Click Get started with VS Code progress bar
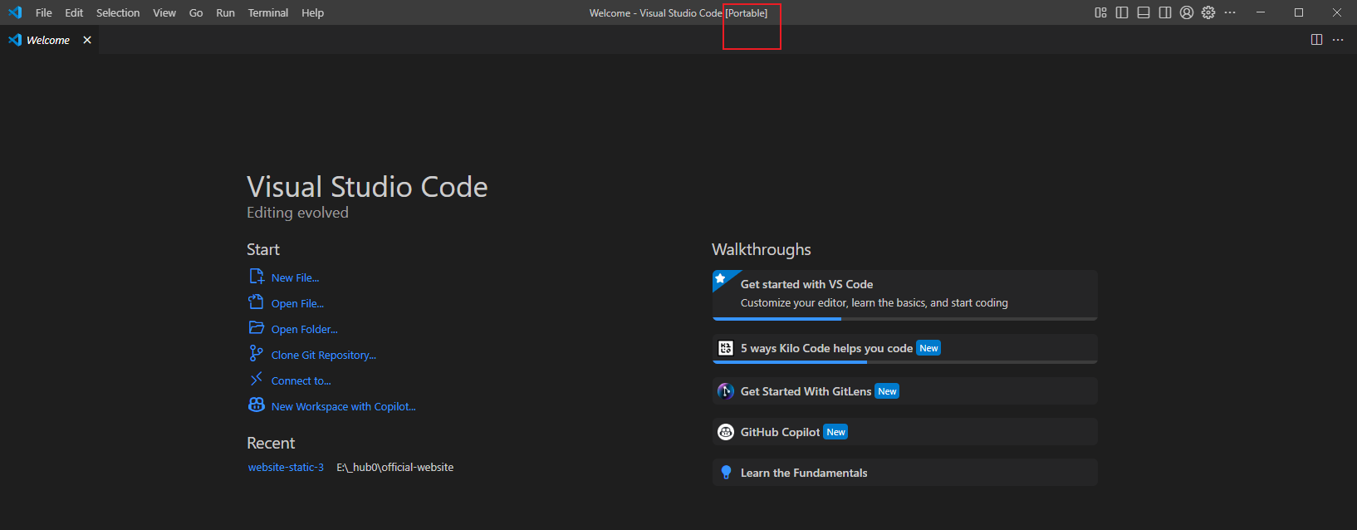The image size is (1357, 530). (x=904, y=318)
